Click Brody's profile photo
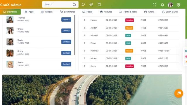The height and width of the screenshot is (105, 187). (x=10, y=53)
